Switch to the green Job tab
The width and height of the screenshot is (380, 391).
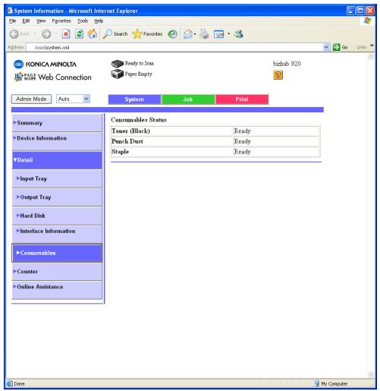click(x=188, y=99)
